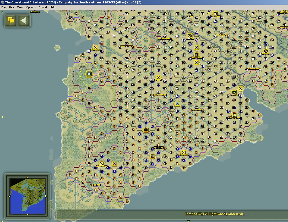This screenshot has height=222, width=288.
Task: Select the red-barred infantry unit south of the bay
Action: coord(234,115)
